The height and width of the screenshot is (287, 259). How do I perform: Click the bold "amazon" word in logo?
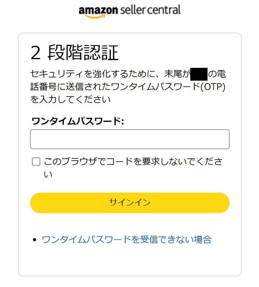[x=98, y=10]
